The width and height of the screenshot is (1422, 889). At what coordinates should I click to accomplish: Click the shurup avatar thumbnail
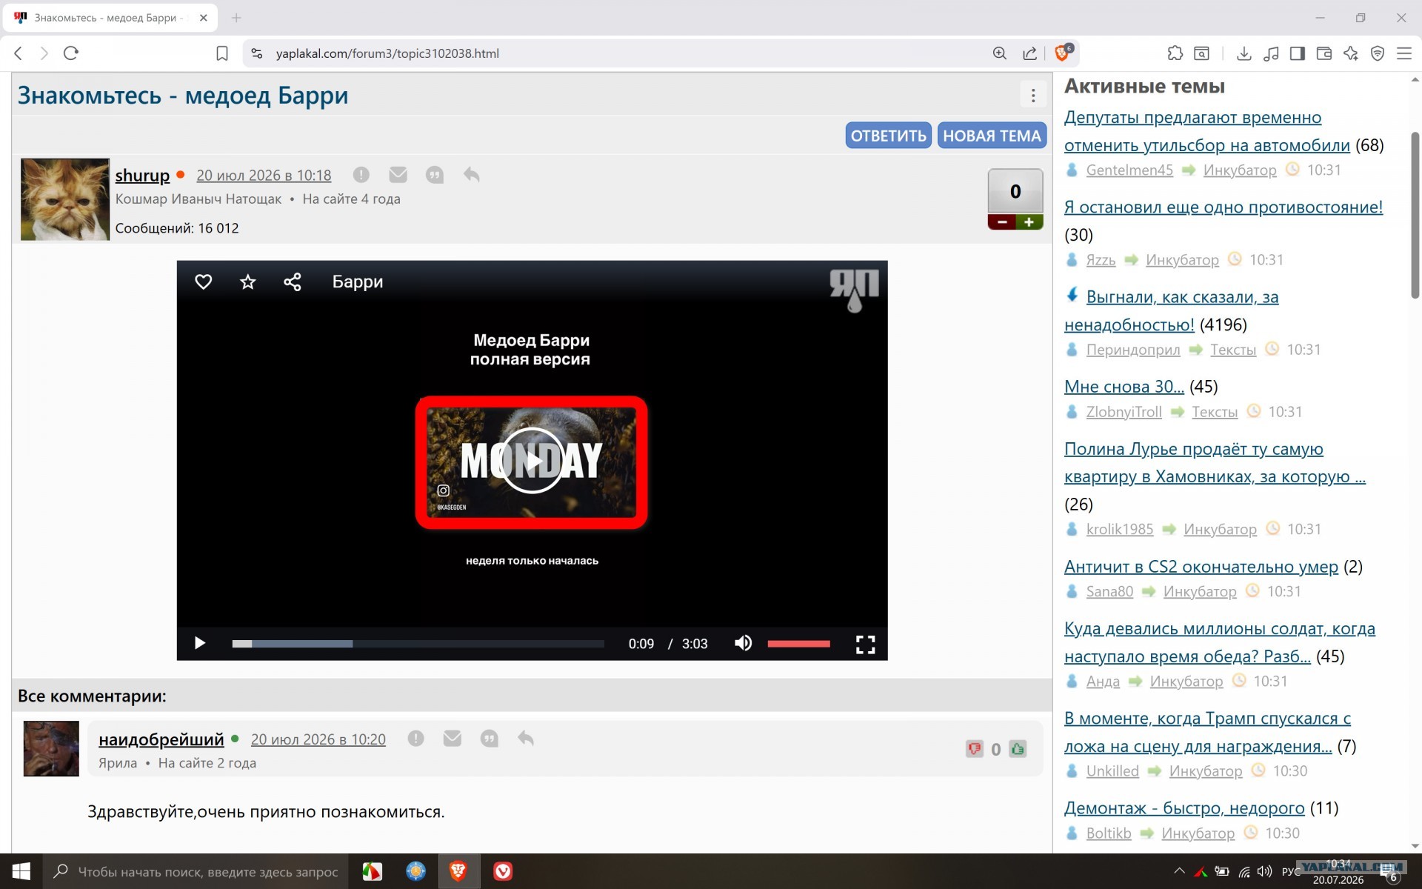pos(65,199)
